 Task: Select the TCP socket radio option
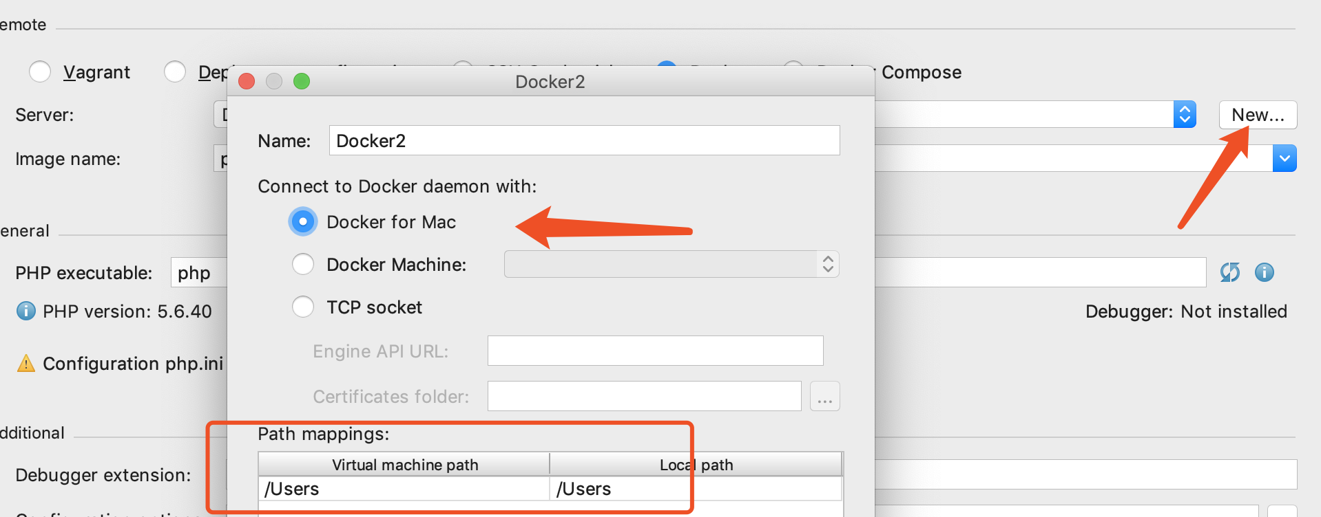[303, 307]
